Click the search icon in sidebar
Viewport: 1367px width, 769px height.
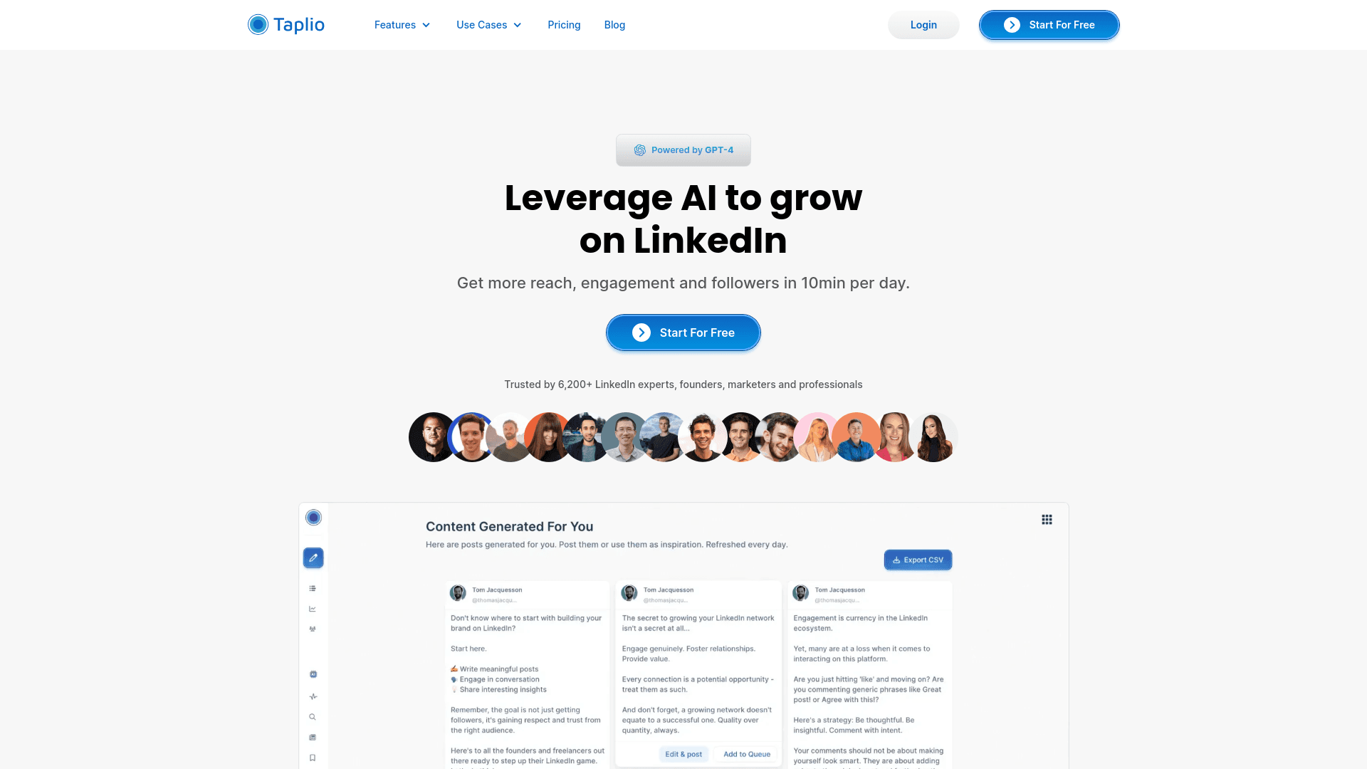313,716
